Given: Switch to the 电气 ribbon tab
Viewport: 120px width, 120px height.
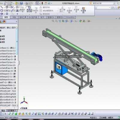Looking at the screenshot, I should [x=42, y=17].
